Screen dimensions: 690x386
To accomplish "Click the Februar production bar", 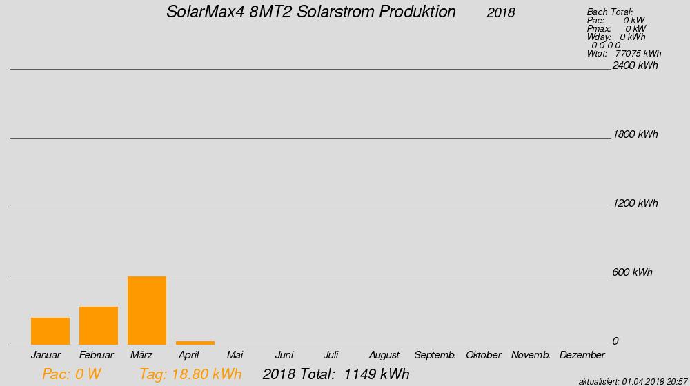I will (99, 326).
